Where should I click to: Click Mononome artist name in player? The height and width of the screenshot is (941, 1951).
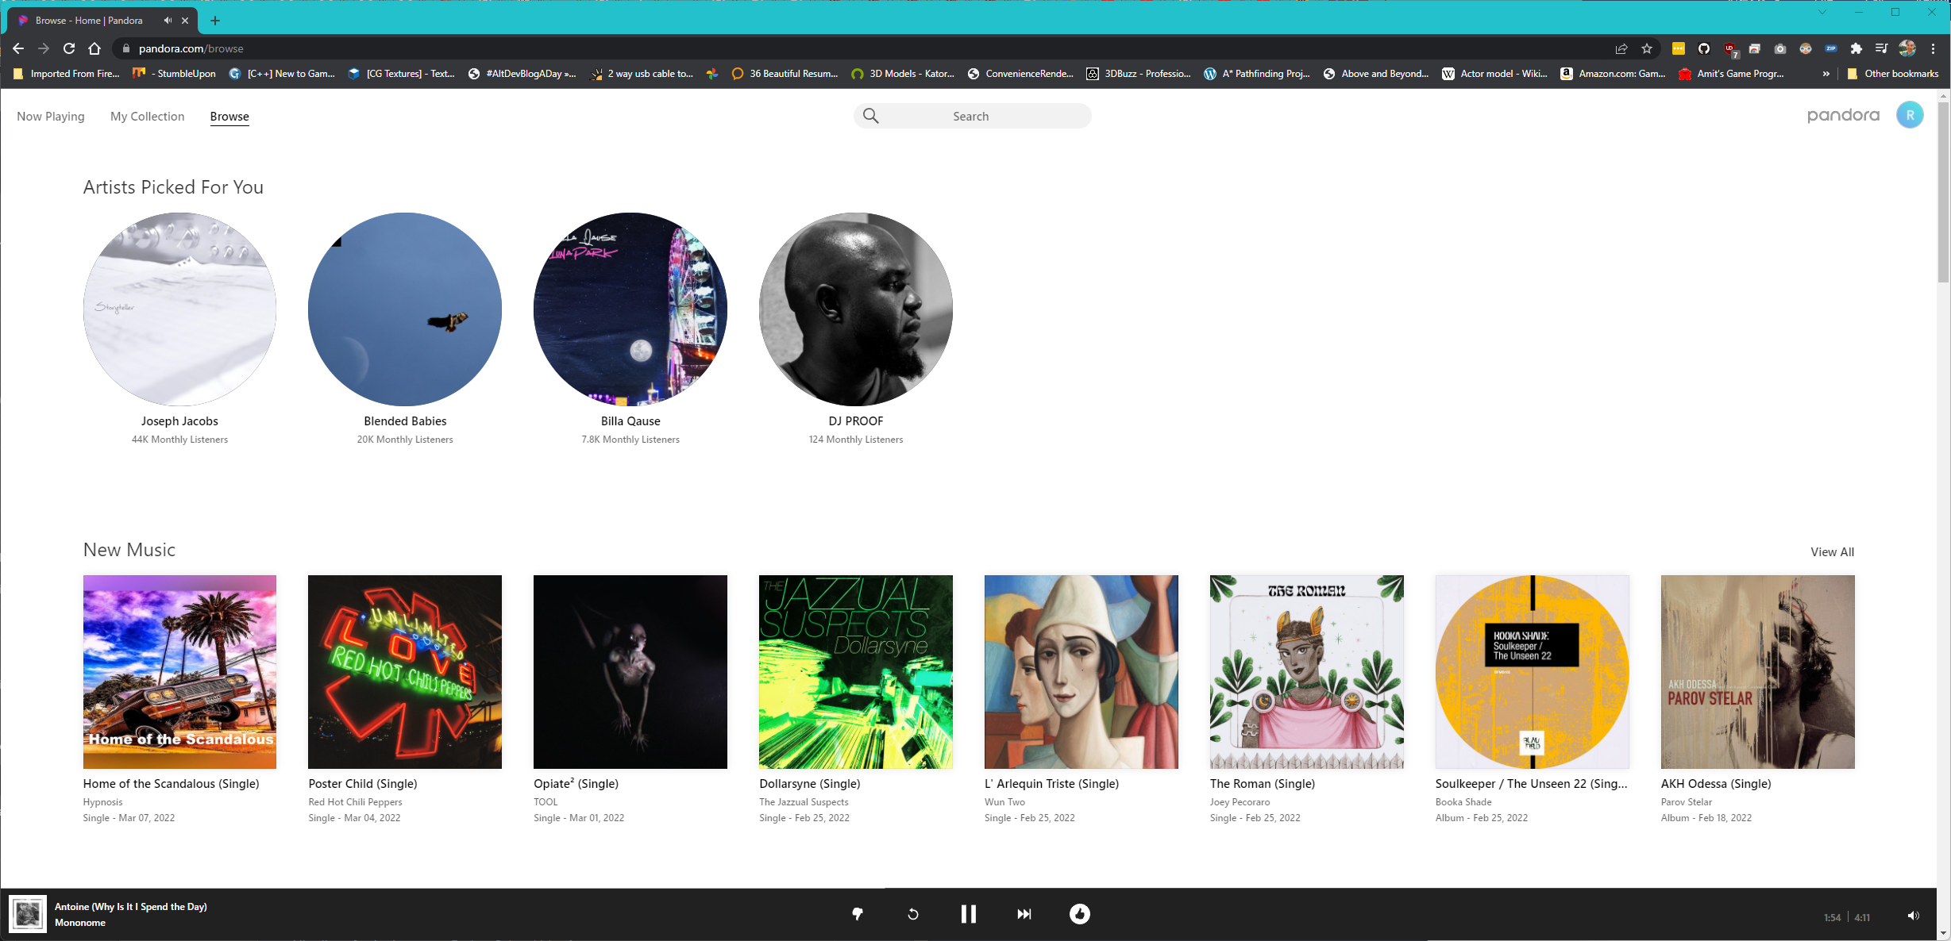pyautogui.click(x=80, y=923)
